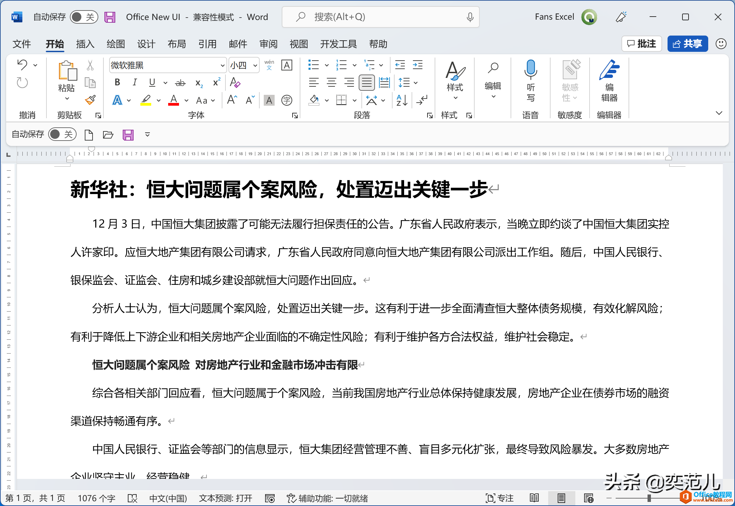Click the title bar Save icon
Viewport: 735px width, 506px height.
click(x=110, y=17)
